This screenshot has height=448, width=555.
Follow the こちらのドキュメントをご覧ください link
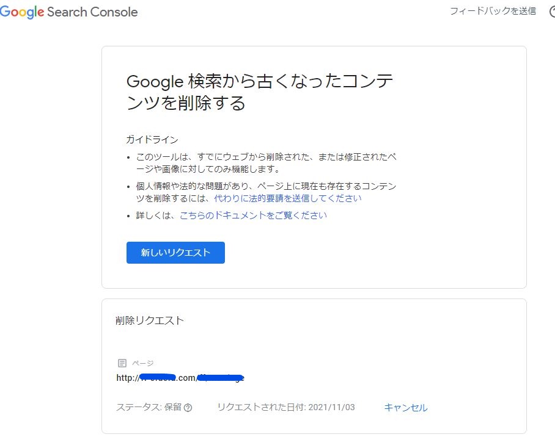pyautogui.click(x=253, y=215)
